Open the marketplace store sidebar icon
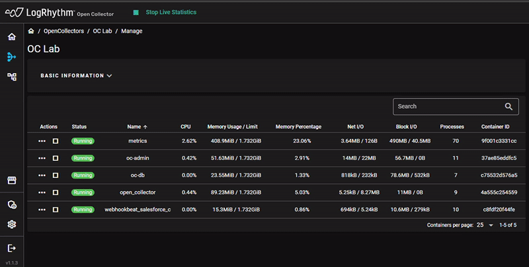Image resolution: width=529 pixels, height=267 pixels. 11,181
